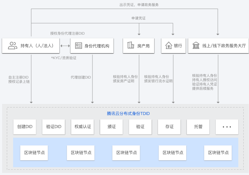Click the rightmost 区块链节点 node
This screenshot has width=249, height=175.
tap(218, 153)
